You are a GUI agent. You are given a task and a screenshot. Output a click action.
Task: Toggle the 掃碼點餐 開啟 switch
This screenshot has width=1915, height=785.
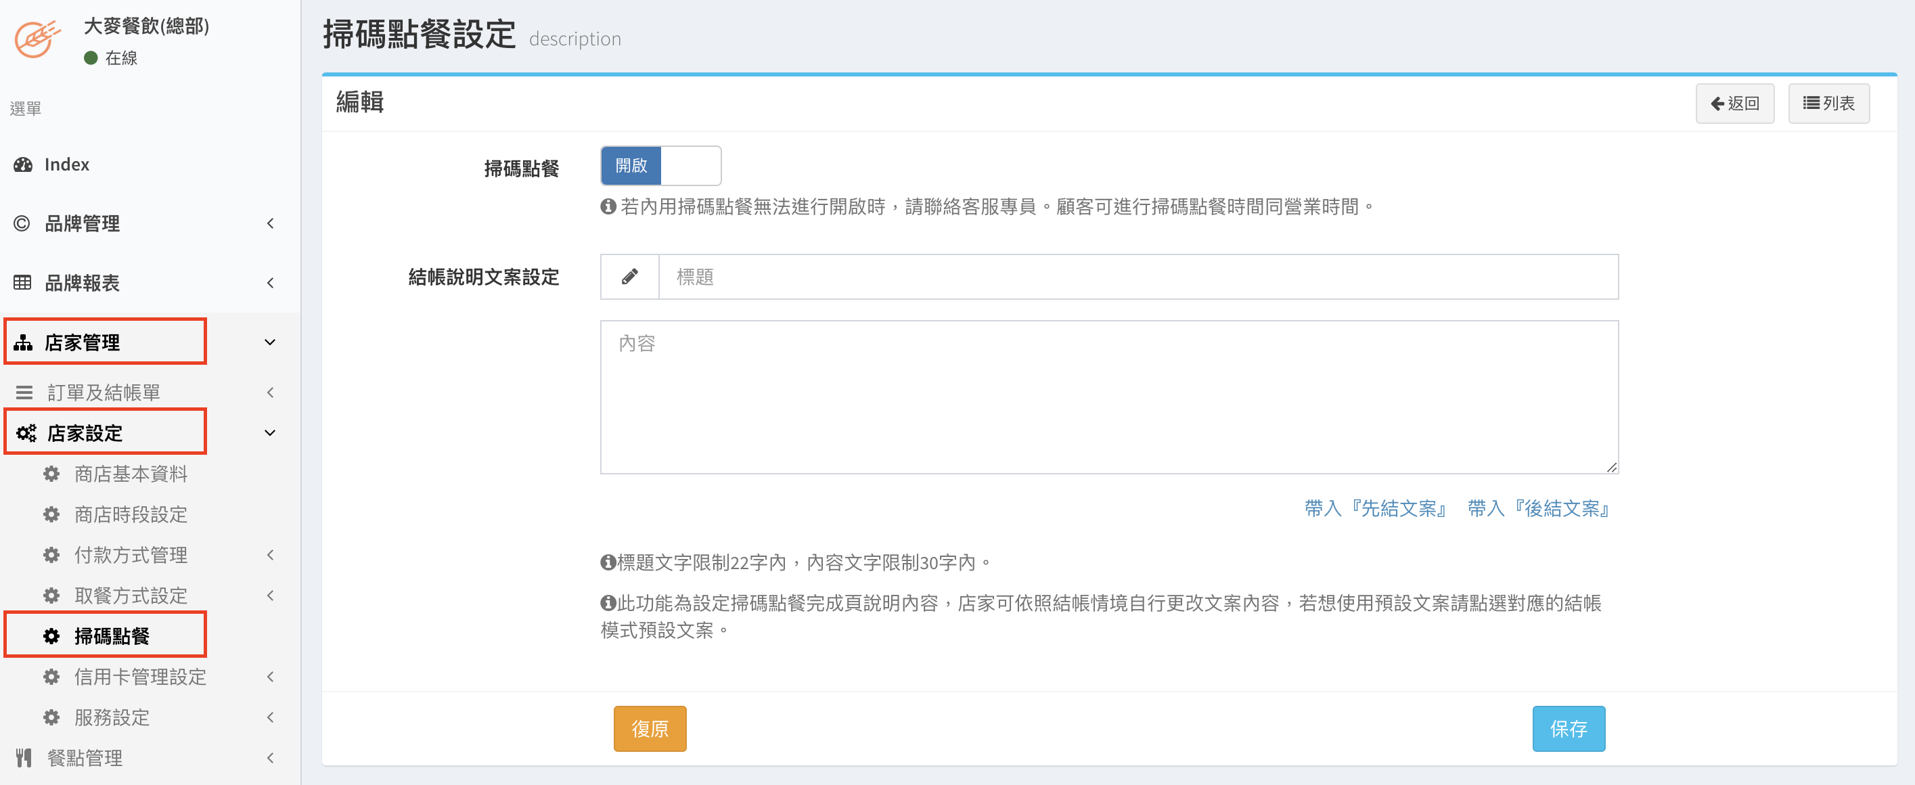click(660, 165)
